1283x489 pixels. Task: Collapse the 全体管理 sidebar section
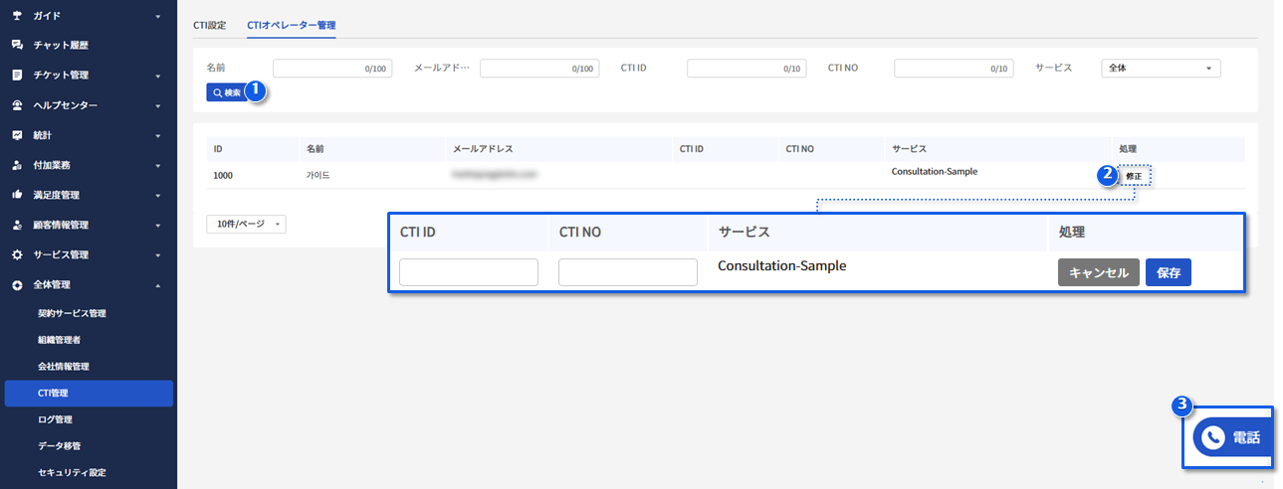pos(157,285)
